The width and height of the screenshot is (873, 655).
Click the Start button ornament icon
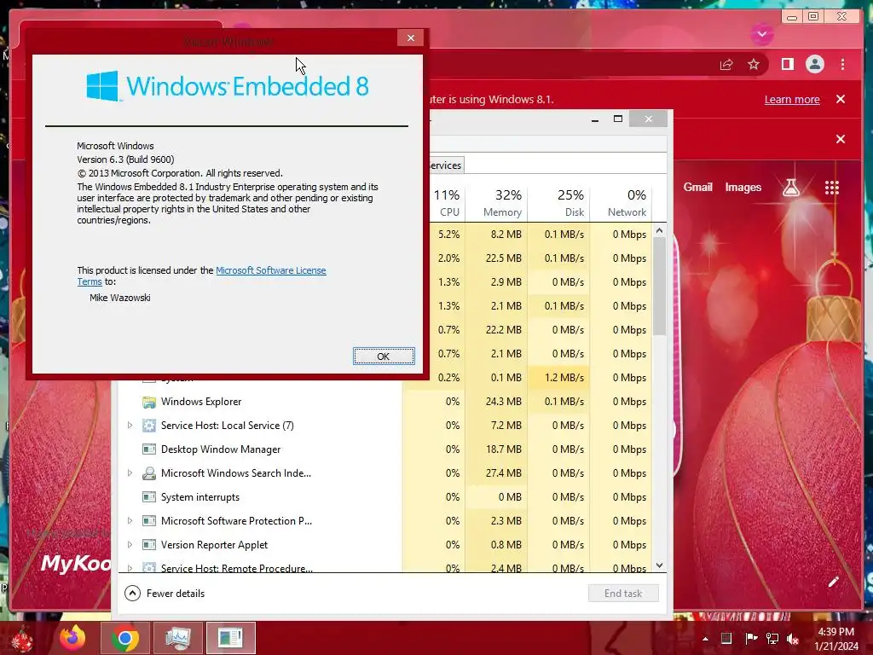point(21,638)
